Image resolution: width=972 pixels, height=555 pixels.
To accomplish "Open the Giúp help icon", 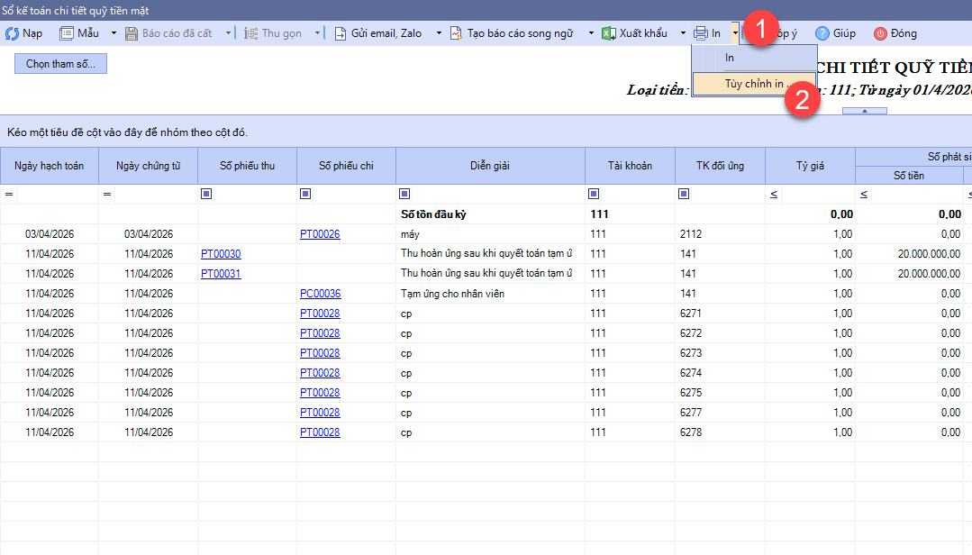I will 822,33.
